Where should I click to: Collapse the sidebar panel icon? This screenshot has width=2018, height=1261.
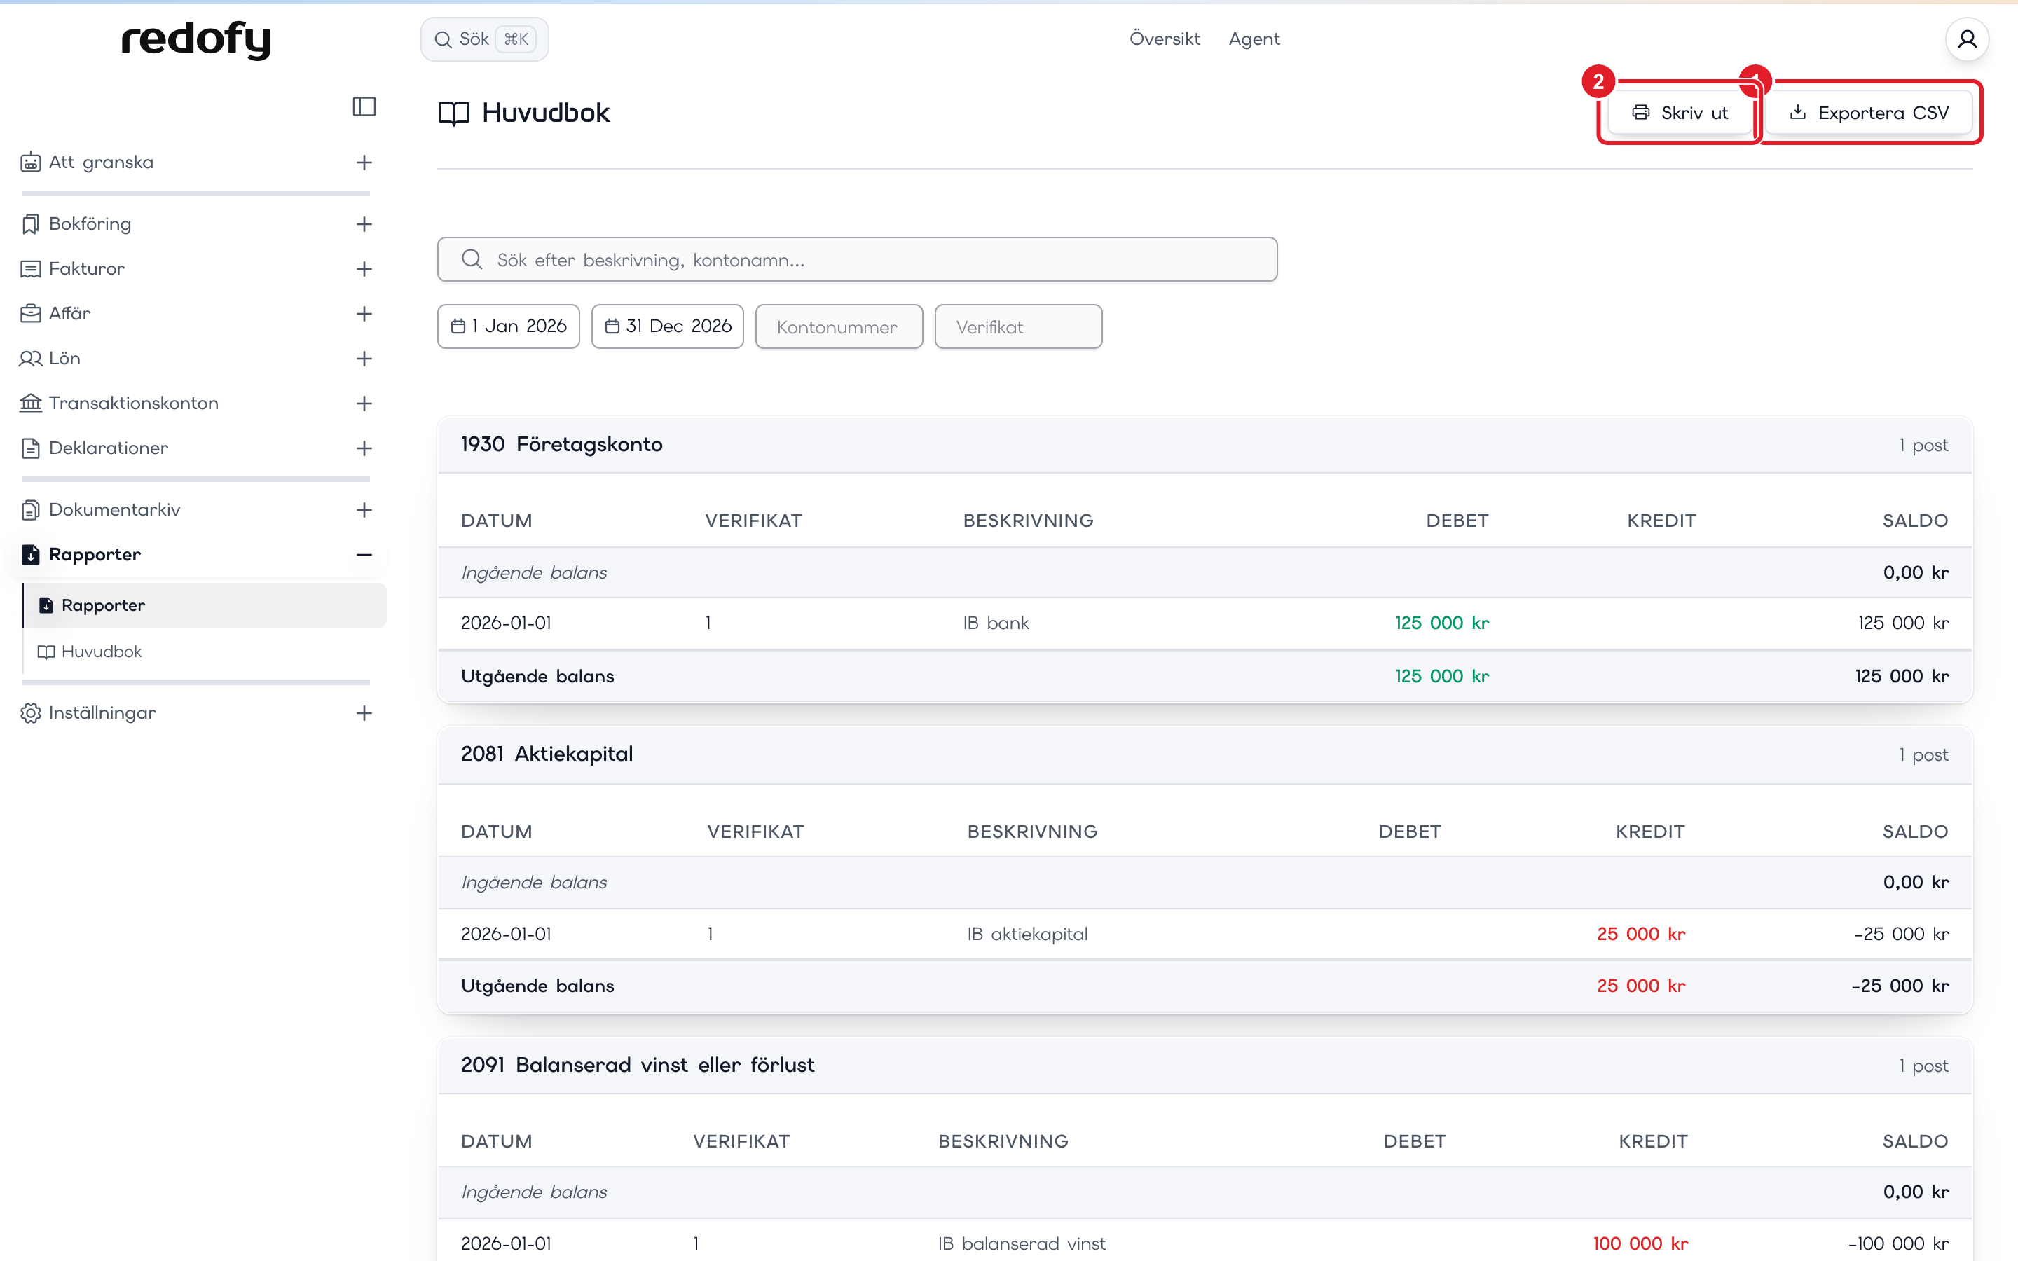[x=364, y=106]
